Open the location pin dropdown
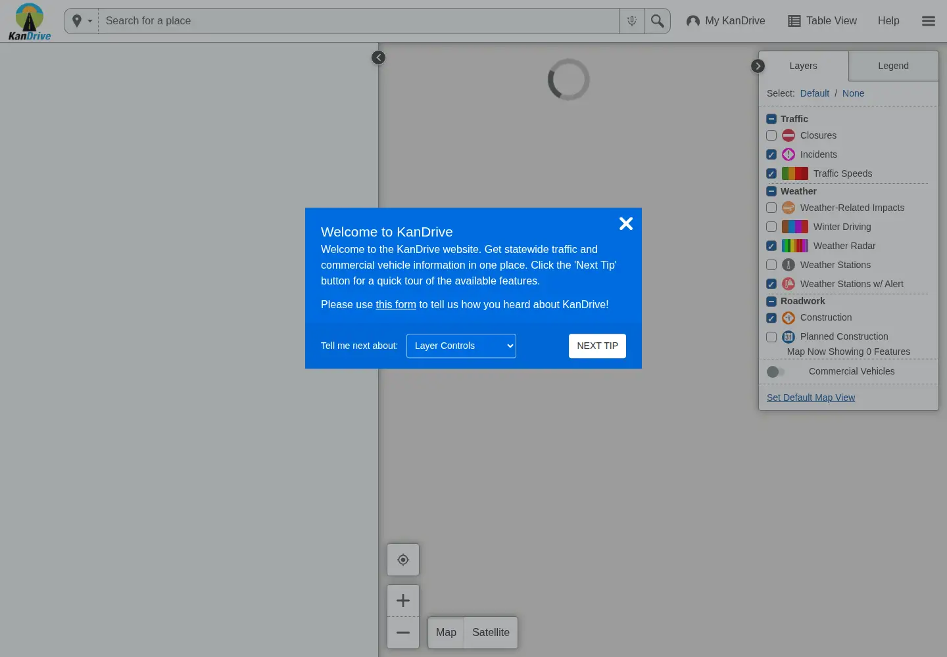 (82, 21)
